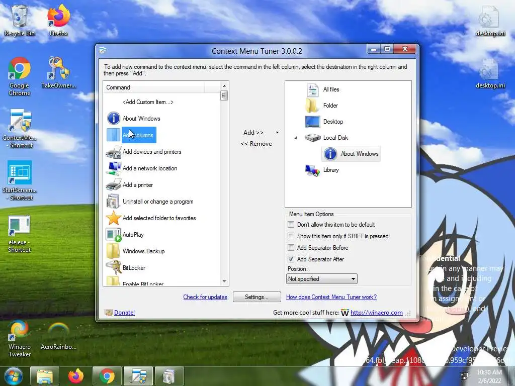Click the TakeOwner desktop shortcut icon

point(59,73)
